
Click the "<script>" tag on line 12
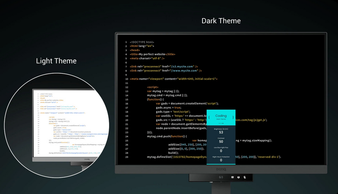tap(153, 87)
